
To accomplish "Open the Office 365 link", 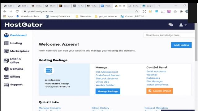I will pyautogui.click(x=102, y=82).
